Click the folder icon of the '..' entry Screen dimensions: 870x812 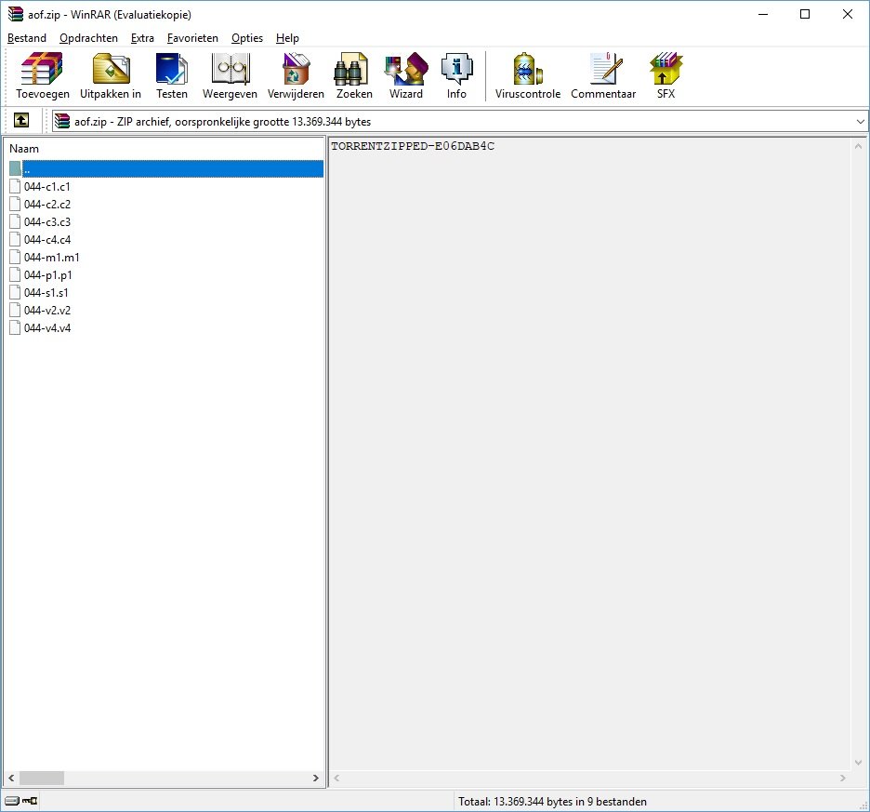click(x=15, y=168)
